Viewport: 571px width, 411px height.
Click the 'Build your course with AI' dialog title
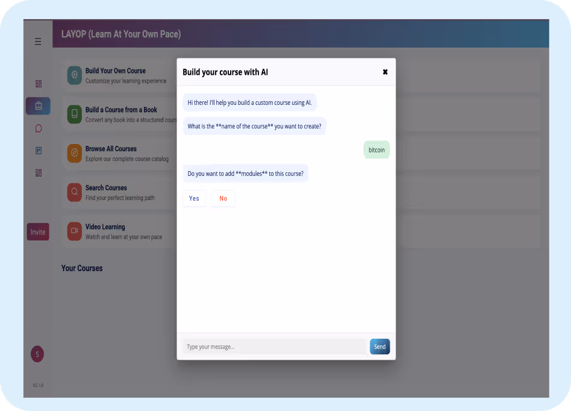pyautogui.click(x=225, y=72)
